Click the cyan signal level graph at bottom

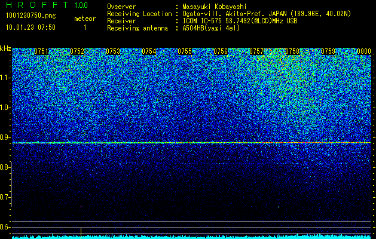pos(192,237)
